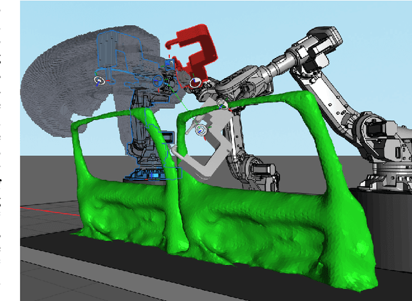Click the red-and-white frame marker below red gripper
The height and width of the screenshot is (301, 412).
[194, 83]
